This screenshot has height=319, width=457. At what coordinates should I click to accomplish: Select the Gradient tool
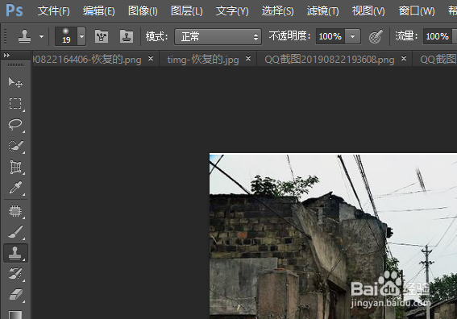[x=15, y=315]
